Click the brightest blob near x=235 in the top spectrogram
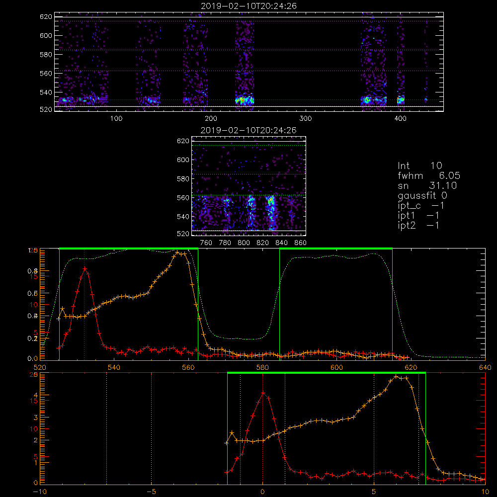497x497 pixels. click(x=245, y=100)
